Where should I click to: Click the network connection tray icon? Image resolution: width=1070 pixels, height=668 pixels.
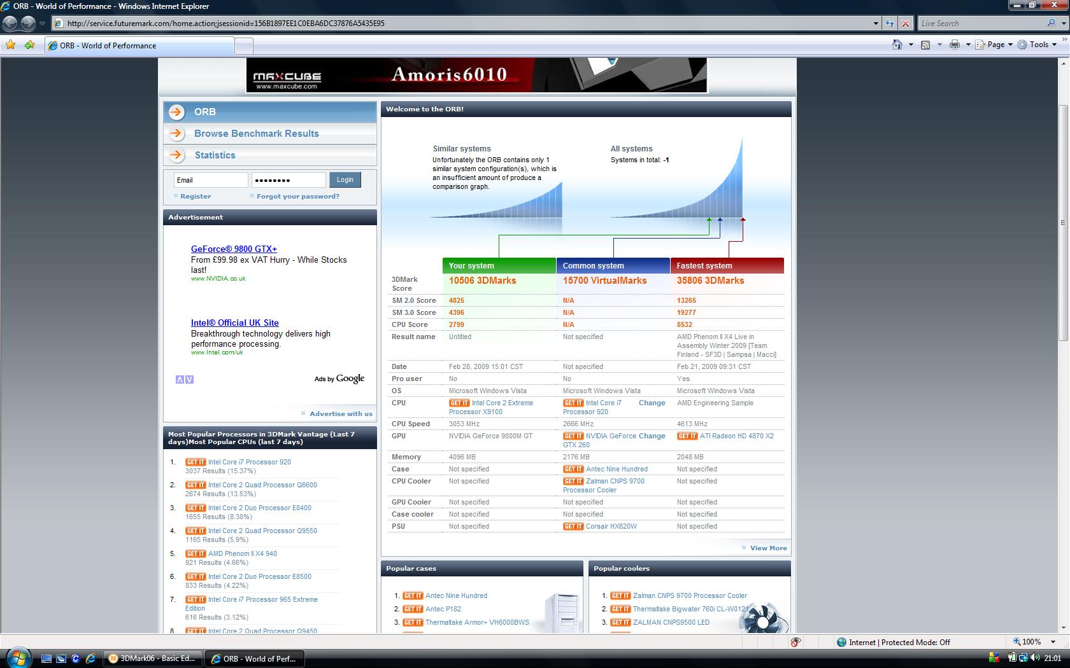tap(1024, 658)
